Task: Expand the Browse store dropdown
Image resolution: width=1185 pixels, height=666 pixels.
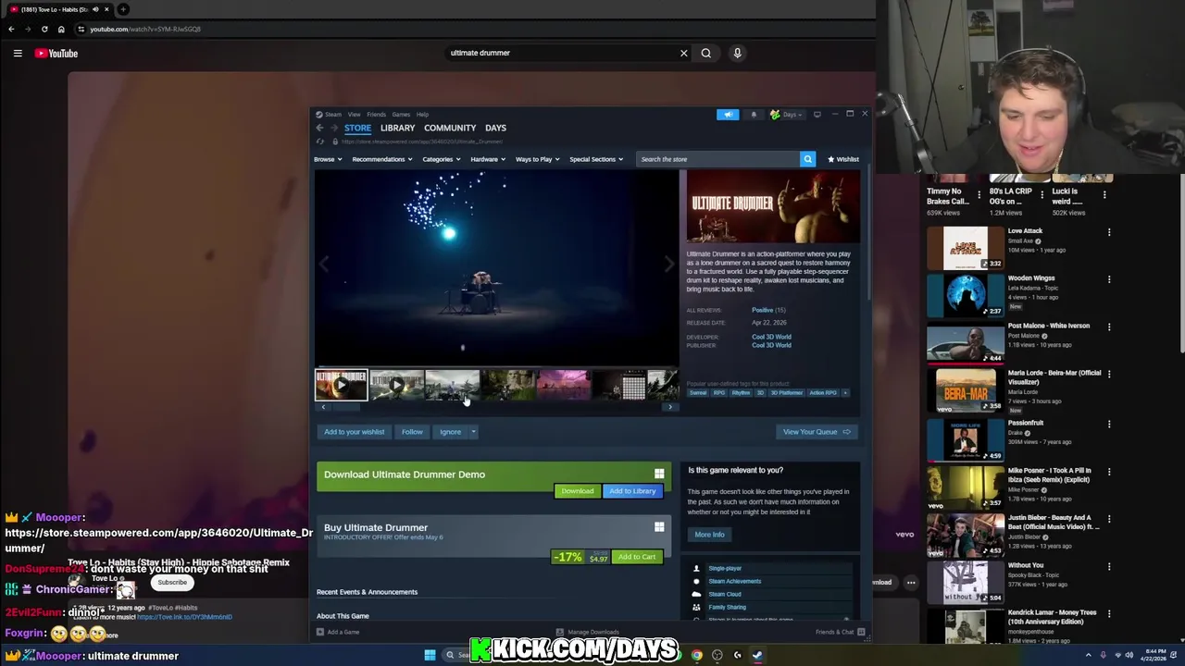Action: point(328,159)
